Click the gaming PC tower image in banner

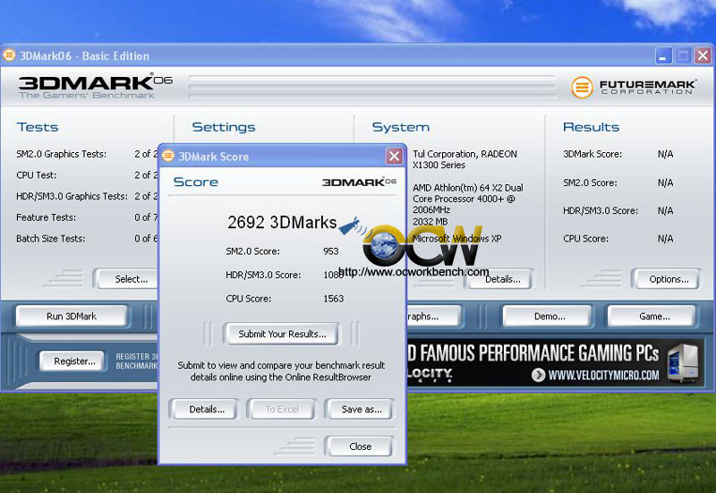683,363
